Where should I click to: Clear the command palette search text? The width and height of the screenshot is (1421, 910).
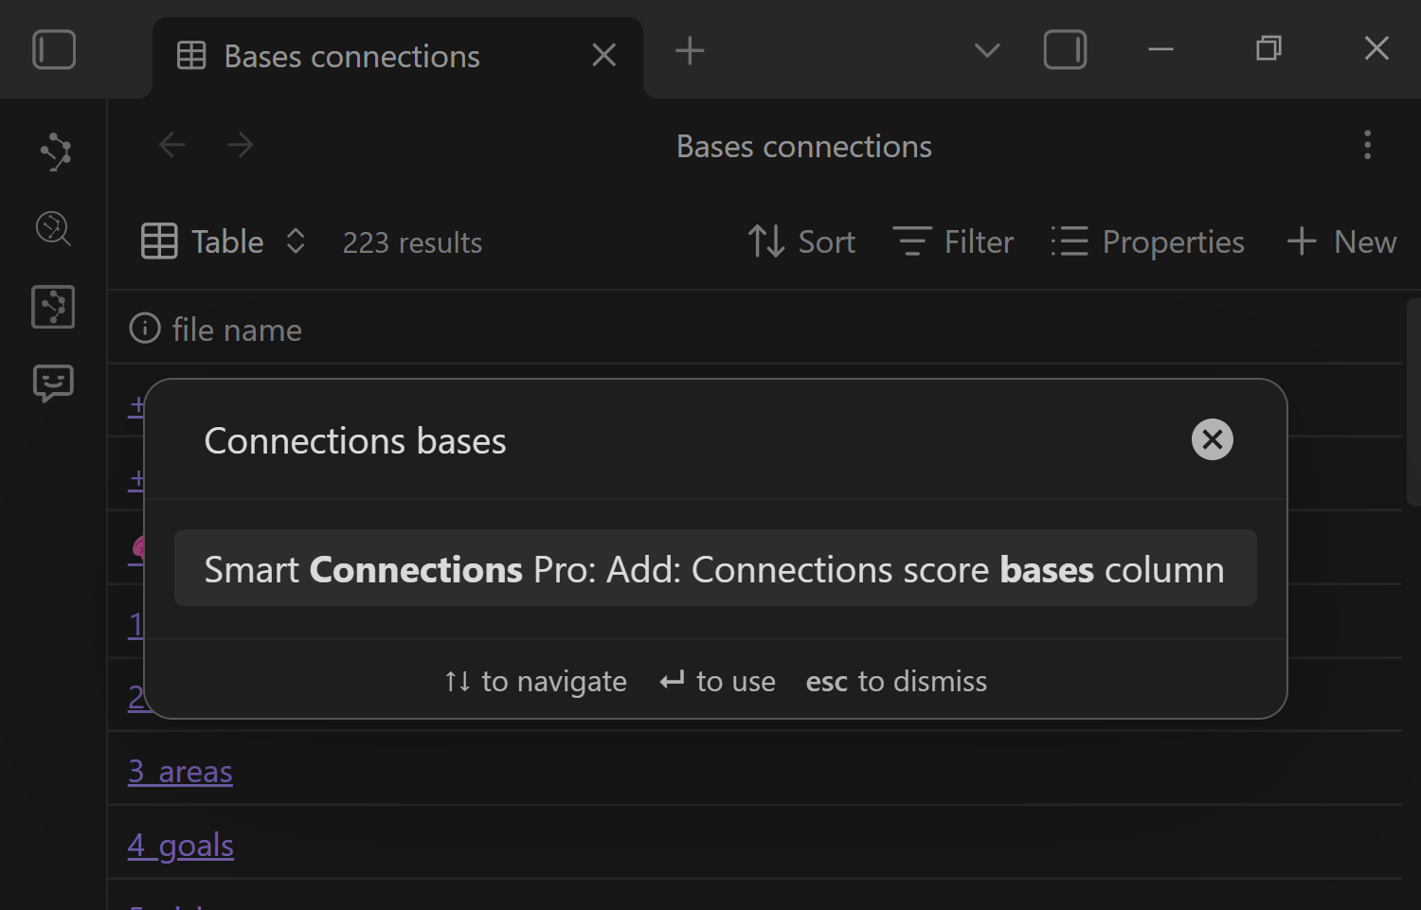pyautogui.click(x=1212, y=439)
